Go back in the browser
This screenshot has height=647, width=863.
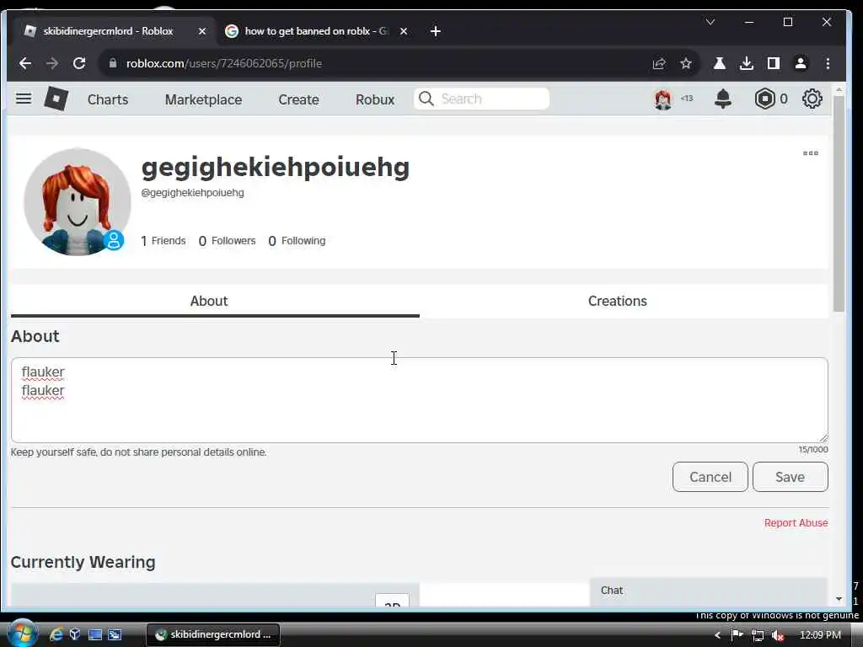(x=24, y=63)
